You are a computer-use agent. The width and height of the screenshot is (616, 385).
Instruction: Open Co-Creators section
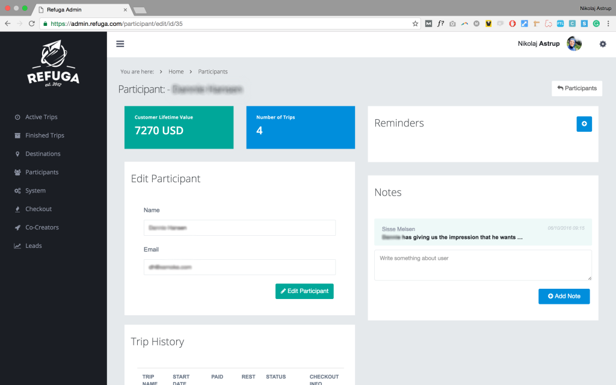pos(42,227)
